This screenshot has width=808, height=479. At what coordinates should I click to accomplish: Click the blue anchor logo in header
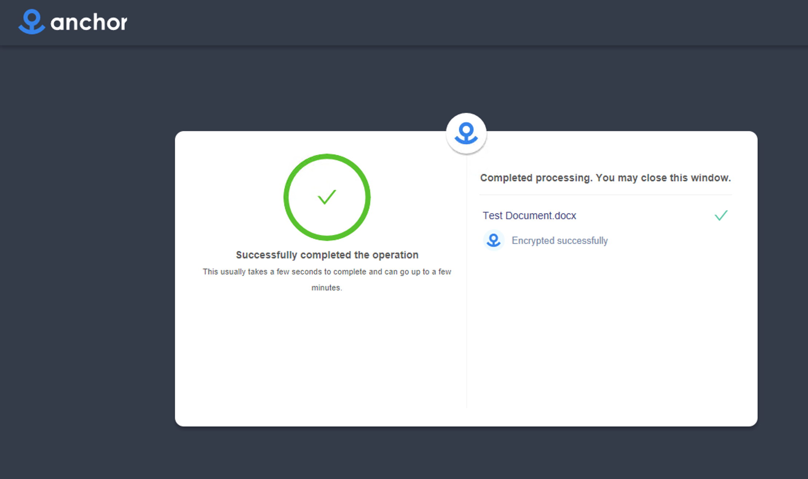pos(32,22)
